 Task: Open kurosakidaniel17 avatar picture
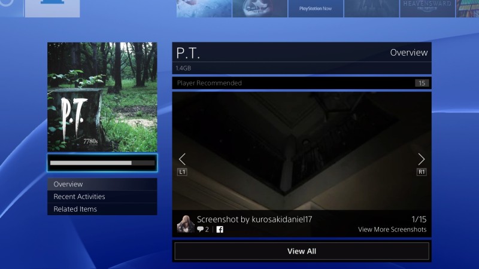click(x=186, y=224)
